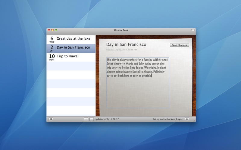The height and width of the screenshot is (150, 241).
Task: Click inside the note body text area
Action: [138, 83]
